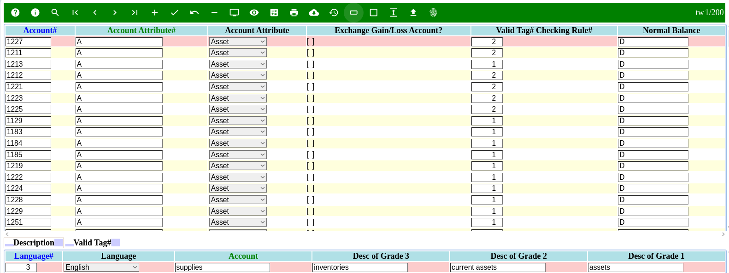Toggle Exchange Gain/Loss checkbox for account 1225
Screen dimensions: 729x273
311,109
